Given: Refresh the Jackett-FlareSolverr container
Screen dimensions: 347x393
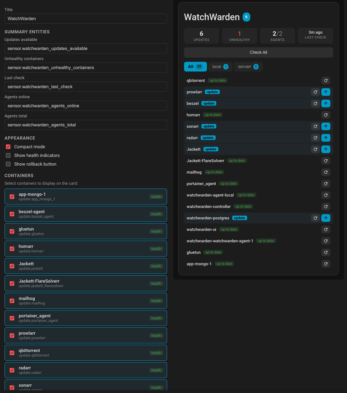Looking at the screenshot, I should click(x=326, y=160).
